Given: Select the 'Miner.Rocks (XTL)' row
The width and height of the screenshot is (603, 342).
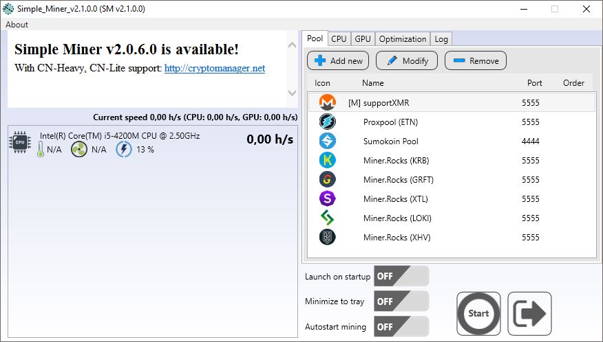Looking at the screenshot, I should click(452, 199).
